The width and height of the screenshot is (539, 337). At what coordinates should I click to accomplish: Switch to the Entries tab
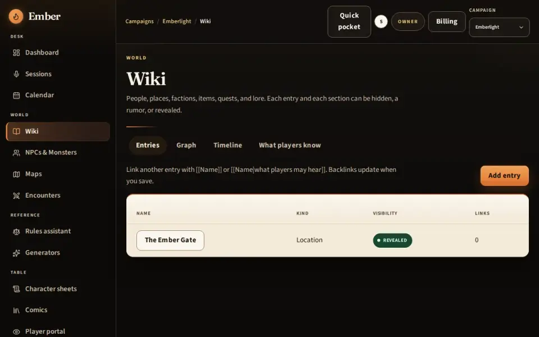point(148,145)
